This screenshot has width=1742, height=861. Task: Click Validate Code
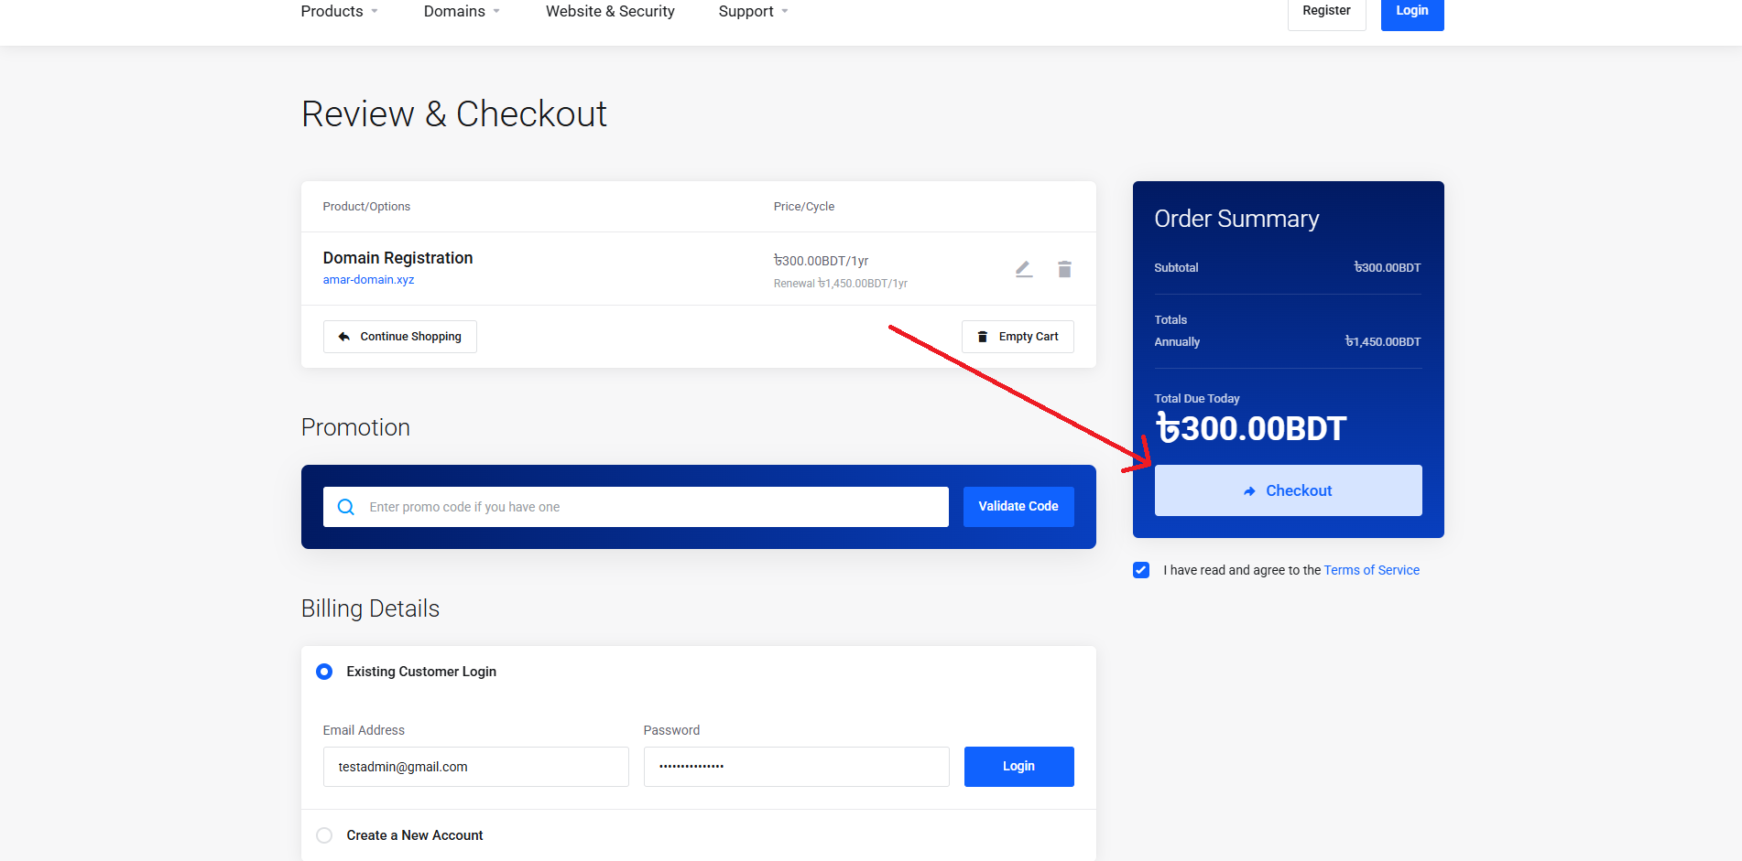(1018, 506)
